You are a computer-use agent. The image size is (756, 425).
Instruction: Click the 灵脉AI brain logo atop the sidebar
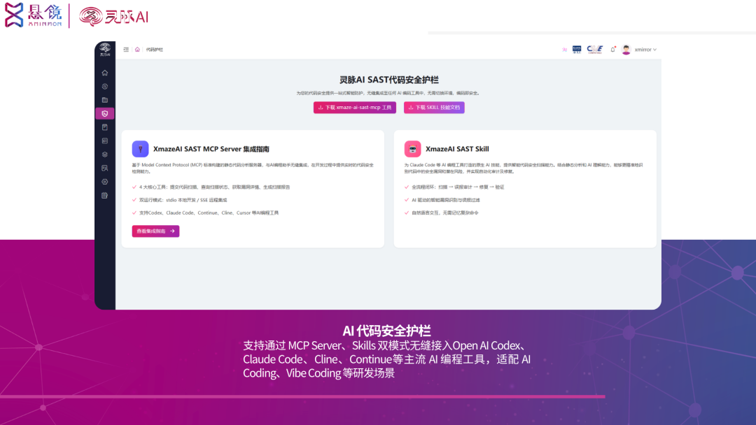[104, 49]
